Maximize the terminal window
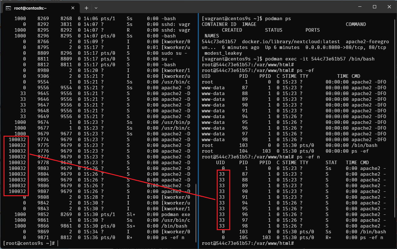 (x=374, y=7)
